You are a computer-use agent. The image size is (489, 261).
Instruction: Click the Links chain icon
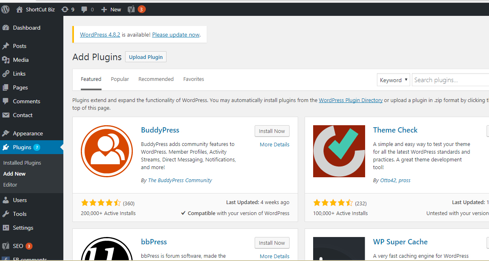pyautogui.click(x=6, y=74)
